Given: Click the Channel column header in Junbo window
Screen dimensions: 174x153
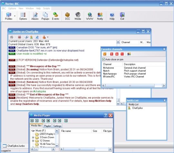Looking at the screenshot, I should tap(130, 42).
